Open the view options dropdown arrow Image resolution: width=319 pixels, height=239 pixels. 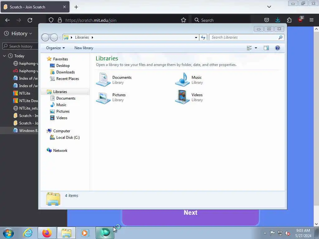[256, 48]
